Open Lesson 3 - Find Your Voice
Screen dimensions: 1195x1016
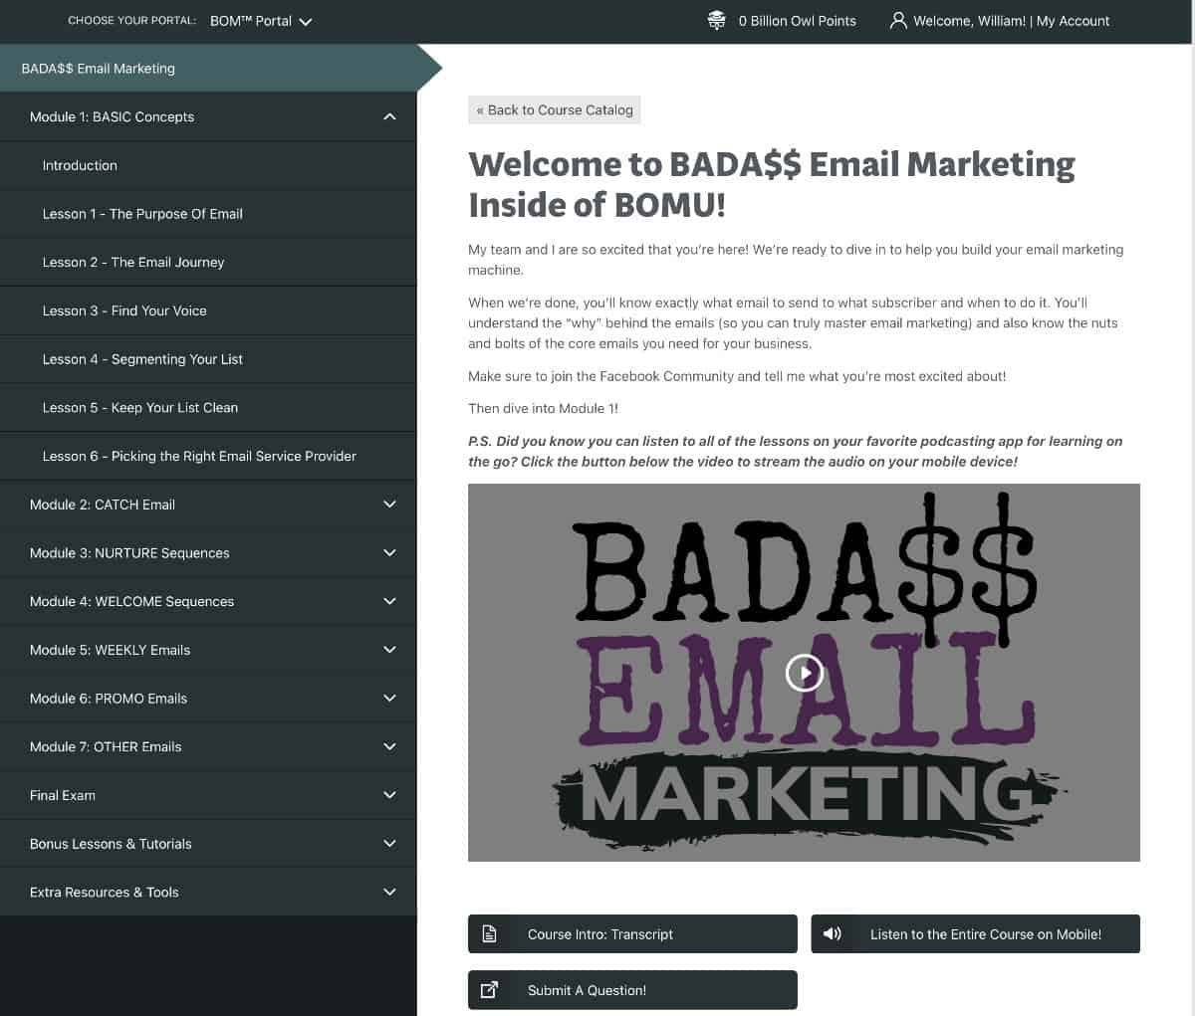pyautogui.click(x=208, y=310)
